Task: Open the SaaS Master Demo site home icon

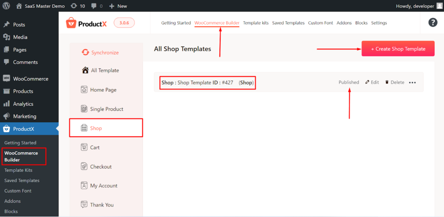Action: point(19,6)
